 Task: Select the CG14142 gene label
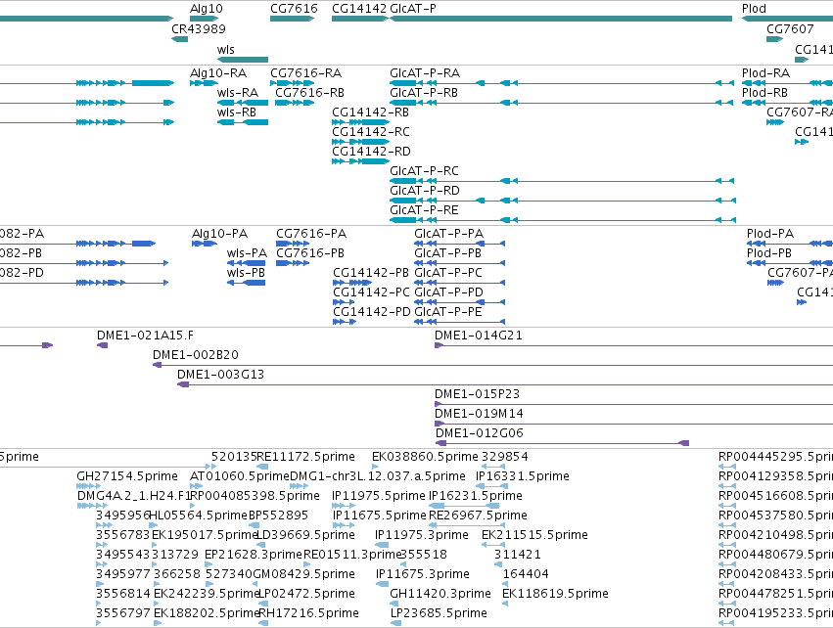[x=359, y=9]
